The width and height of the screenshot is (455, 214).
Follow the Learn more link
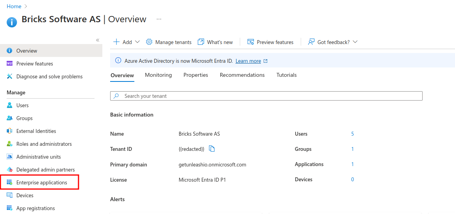[248, 61]
